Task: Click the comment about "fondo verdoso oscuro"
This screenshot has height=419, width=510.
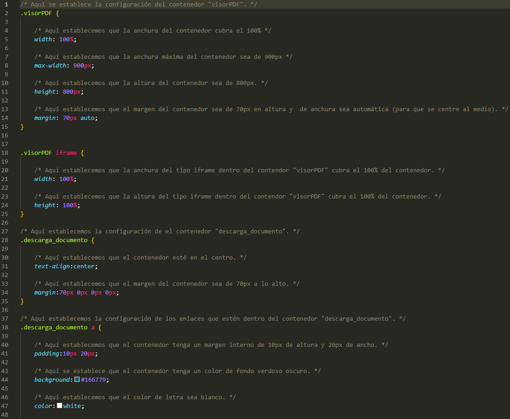Action: 177,371
